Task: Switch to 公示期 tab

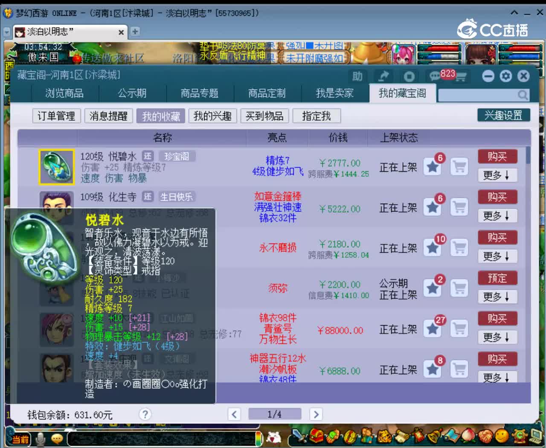Action: [132, 93]
